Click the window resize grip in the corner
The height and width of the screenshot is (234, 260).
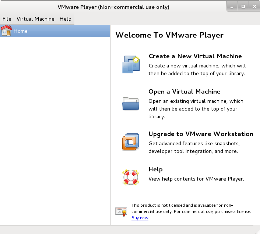click(258, 232)
